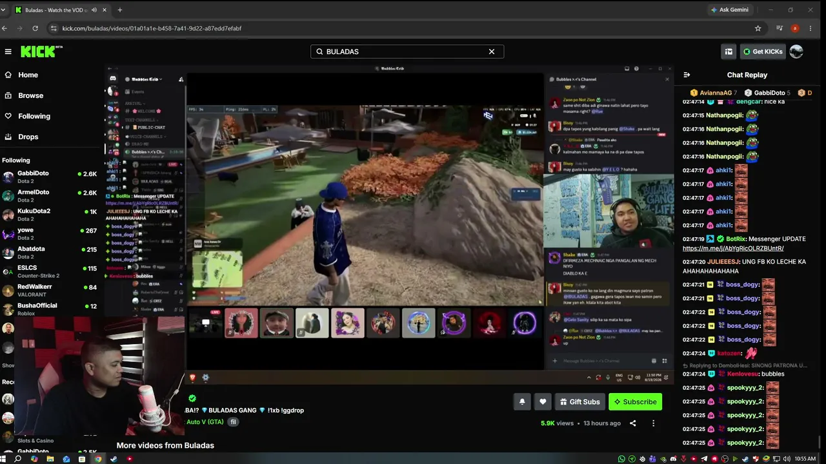Toggle the notification bell for Buladas
Screen dimensions: 826x464
coord(522,401)
